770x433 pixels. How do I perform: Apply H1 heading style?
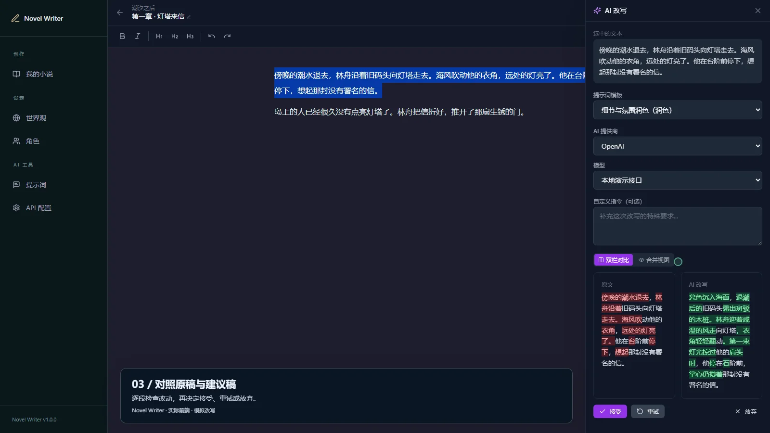pos(159,36)
